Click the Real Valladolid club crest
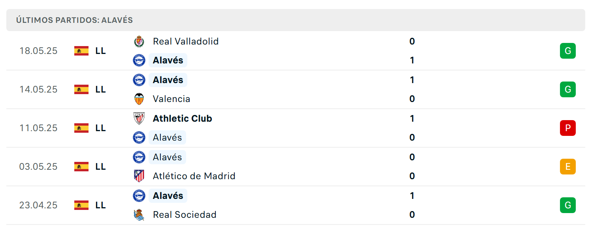This screenshot has width=590, height=230. 139,41
